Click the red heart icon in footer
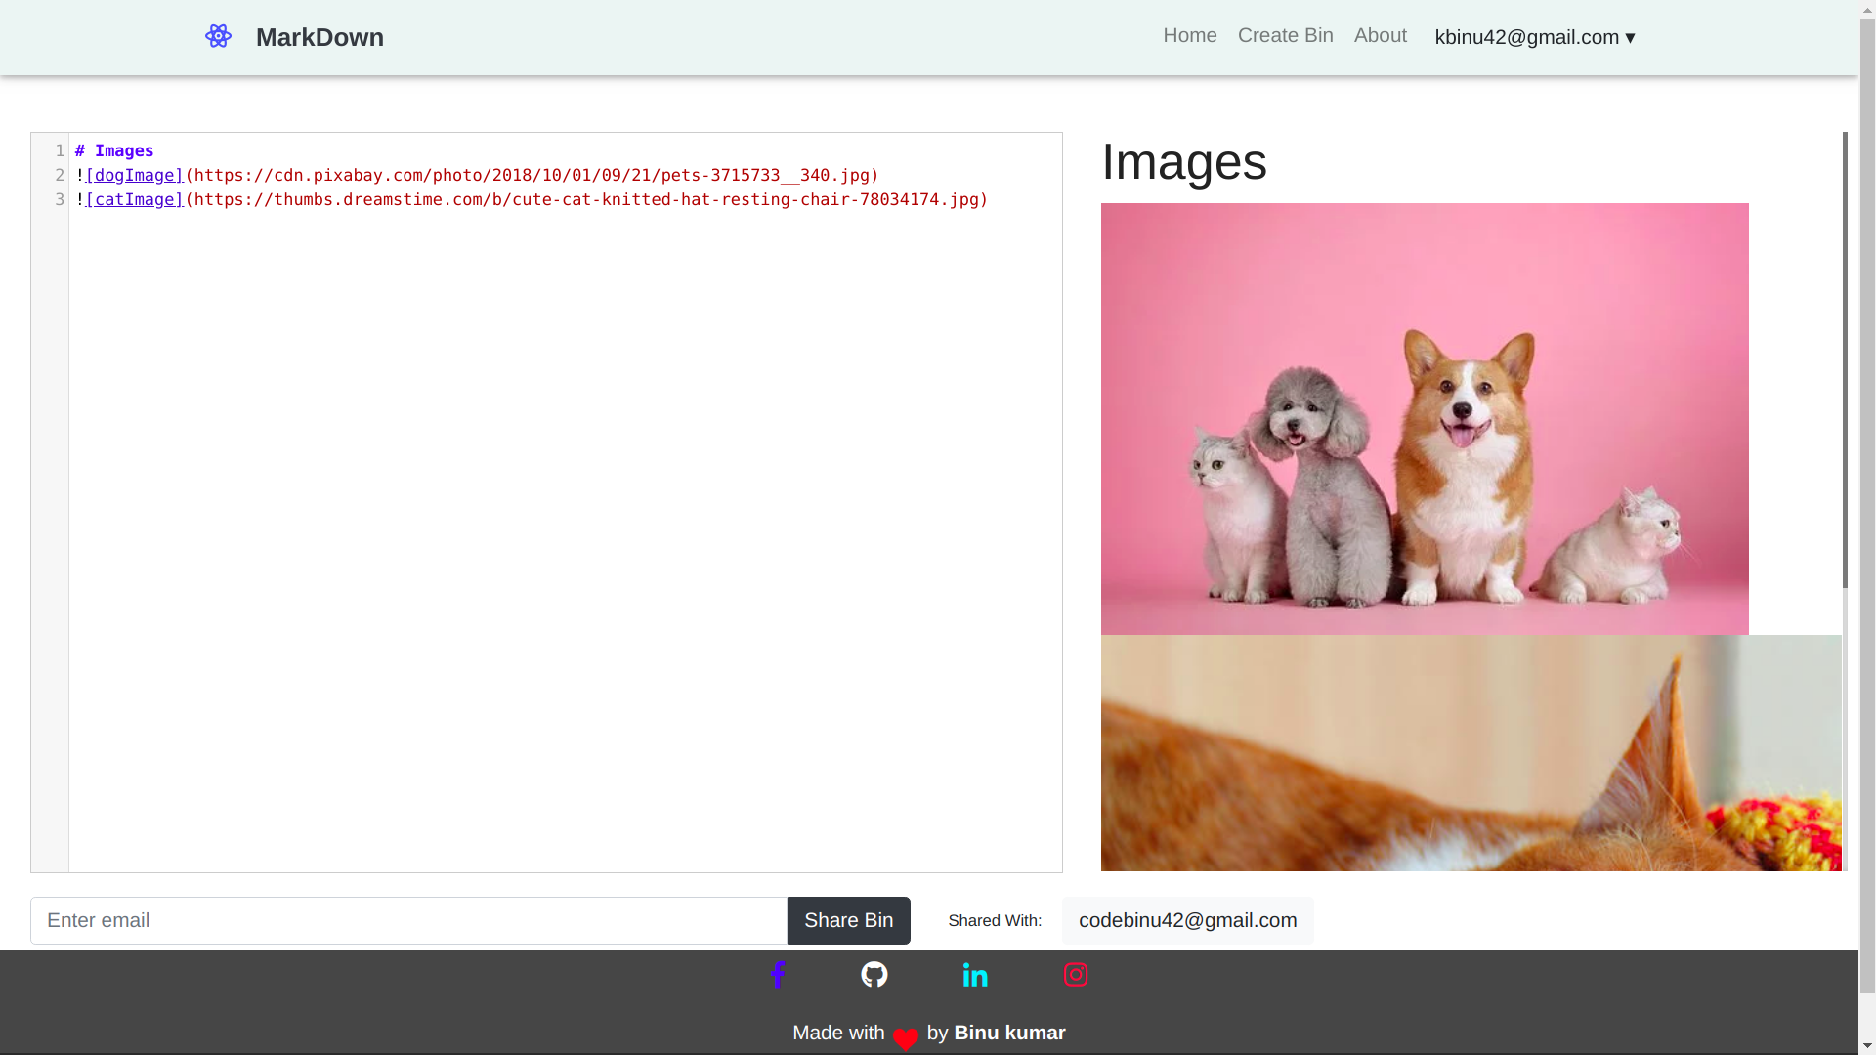The width and height of the screenshot is (1876, 1055). pyautogui.click(x=905, y=1038)
